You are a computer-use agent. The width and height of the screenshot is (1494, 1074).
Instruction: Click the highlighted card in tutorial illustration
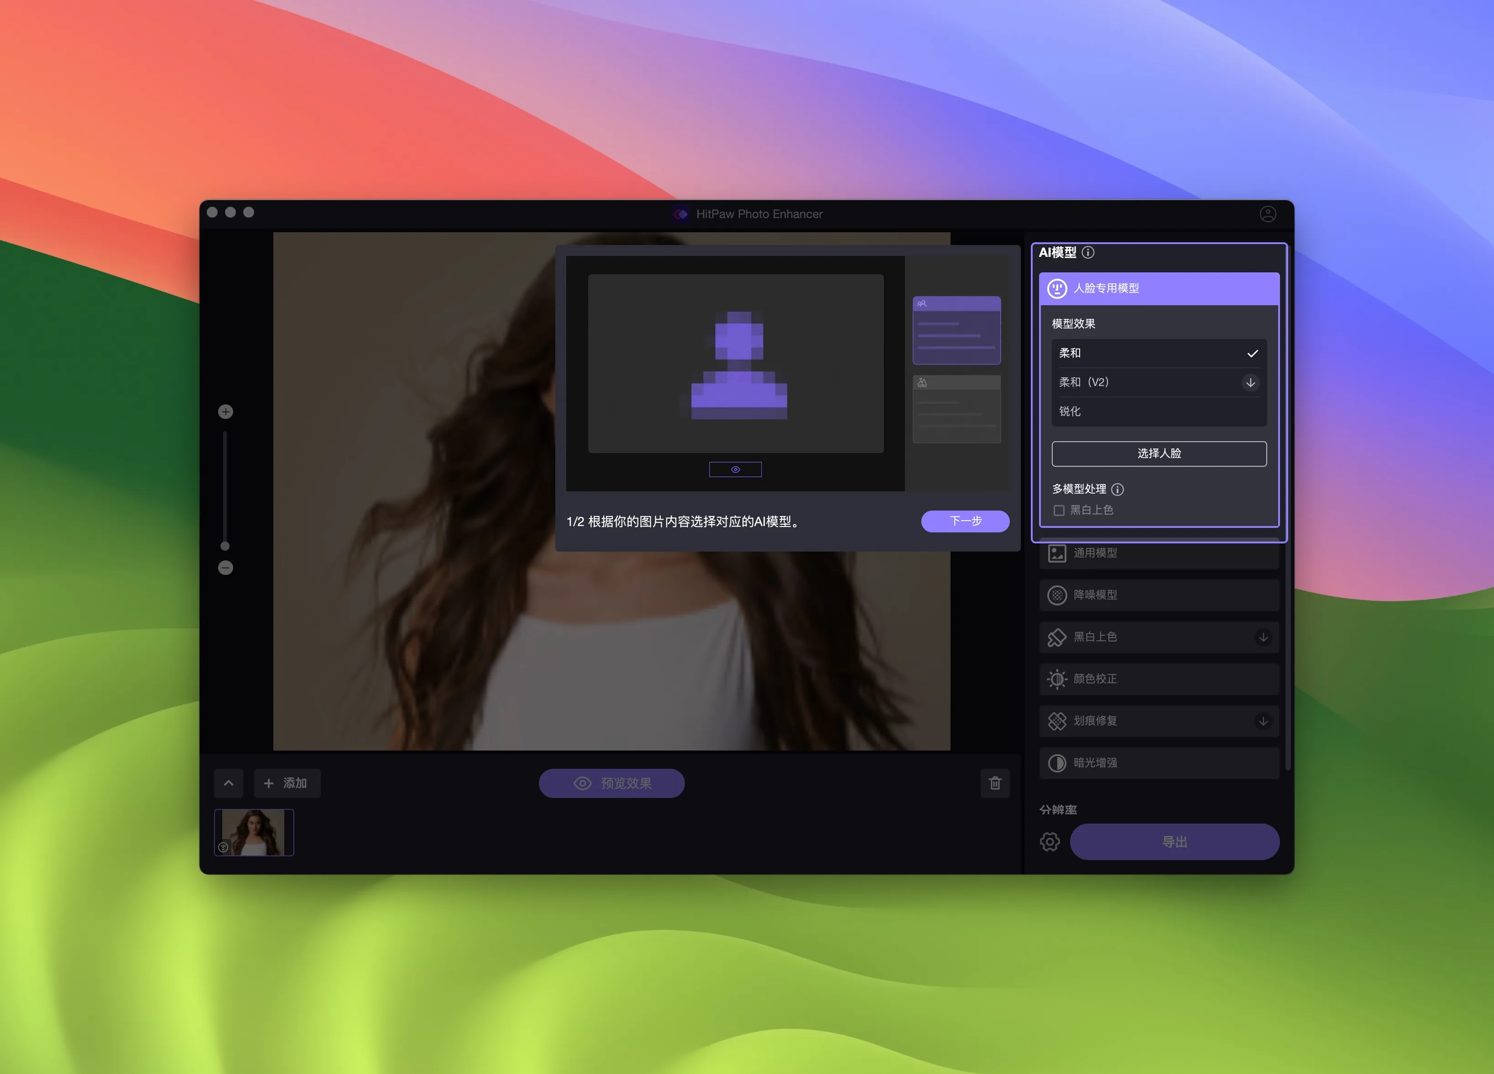pos(956,330)
